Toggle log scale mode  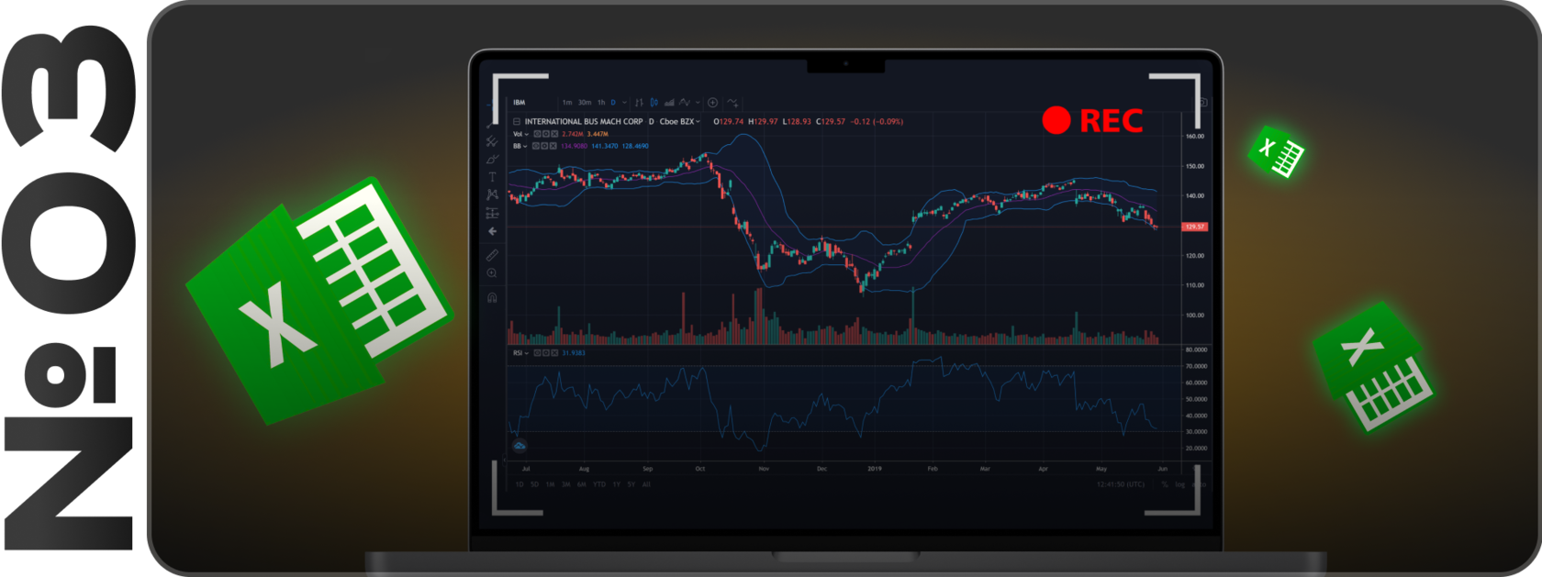coord(1180,484)
